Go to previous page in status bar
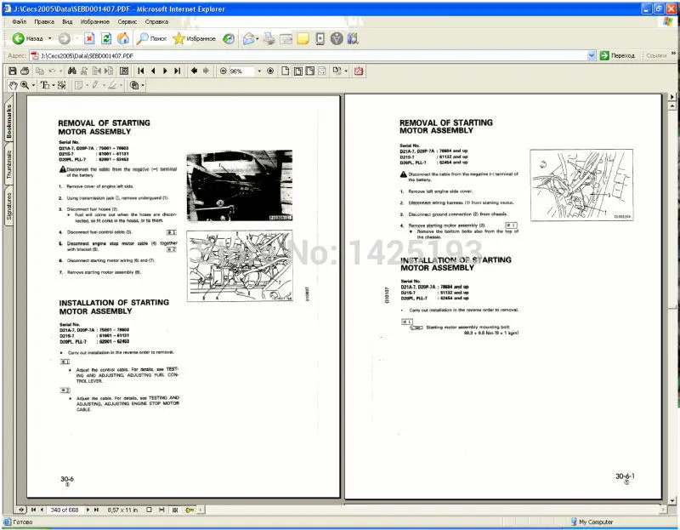This screenshot has height=530, width=680. pyautogui.click(x=42, y=510)
